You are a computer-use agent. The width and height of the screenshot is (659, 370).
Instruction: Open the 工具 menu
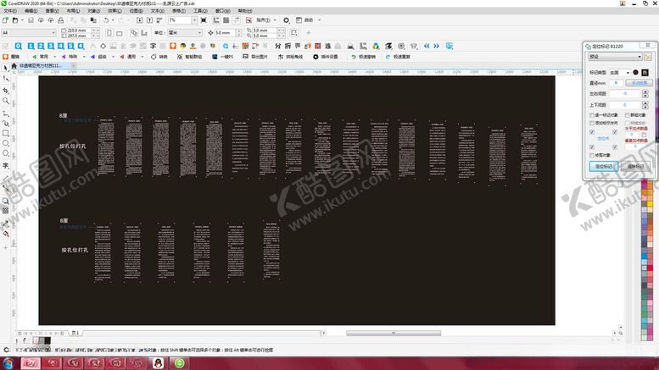200,10
